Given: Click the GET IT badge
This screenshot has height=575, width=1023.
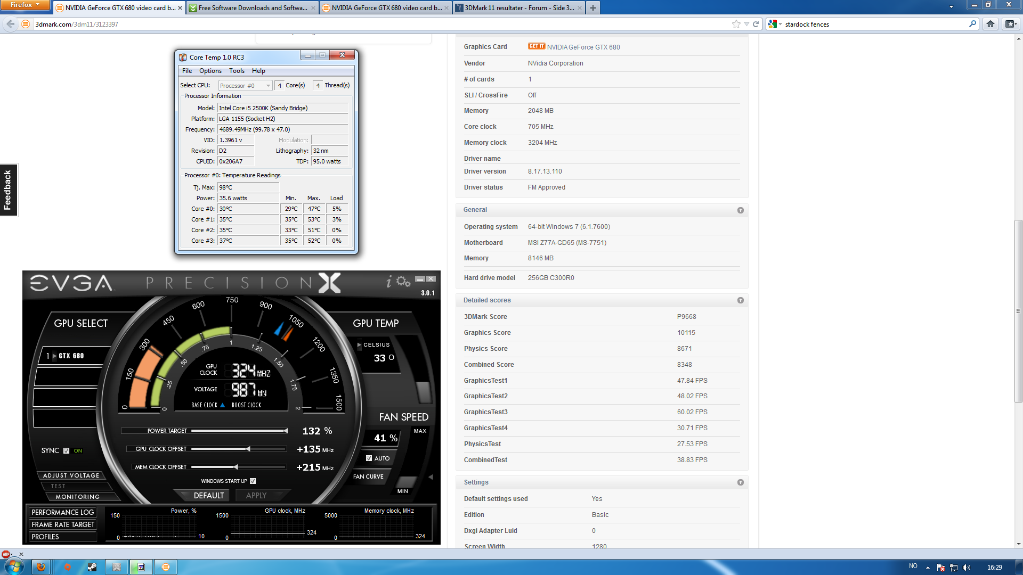Looking at the screenshot, I should point(537,46).
